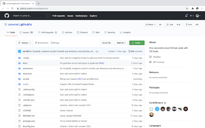Open Issues in top navigation
The width and height of the screenshot is (205, 128).
click(70, 16)
